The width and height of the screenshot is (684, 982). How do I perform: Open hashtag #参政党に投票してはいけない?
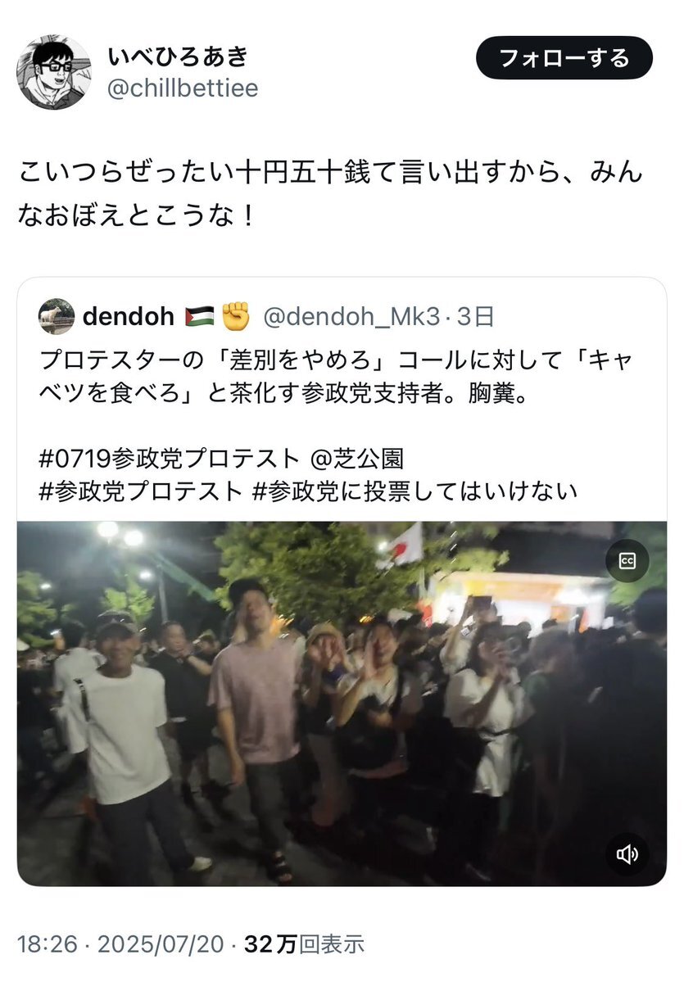(x=414, y=491)
